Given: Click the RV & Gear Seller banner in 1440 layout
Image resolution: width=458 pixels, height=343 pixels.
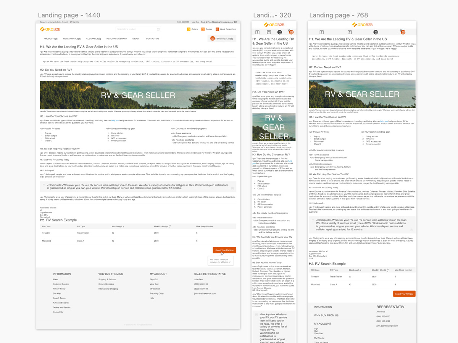Looking at the screenshot, I should click(x=138, y=95).
